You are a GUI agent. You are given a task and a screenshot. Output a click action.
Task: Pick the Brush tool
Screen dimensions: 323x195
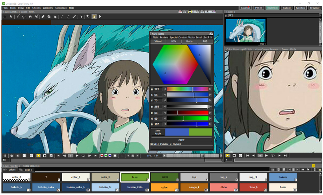[18, 16]
